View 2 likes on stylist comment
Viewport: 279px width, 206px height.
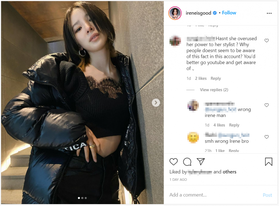click(201, 78)
